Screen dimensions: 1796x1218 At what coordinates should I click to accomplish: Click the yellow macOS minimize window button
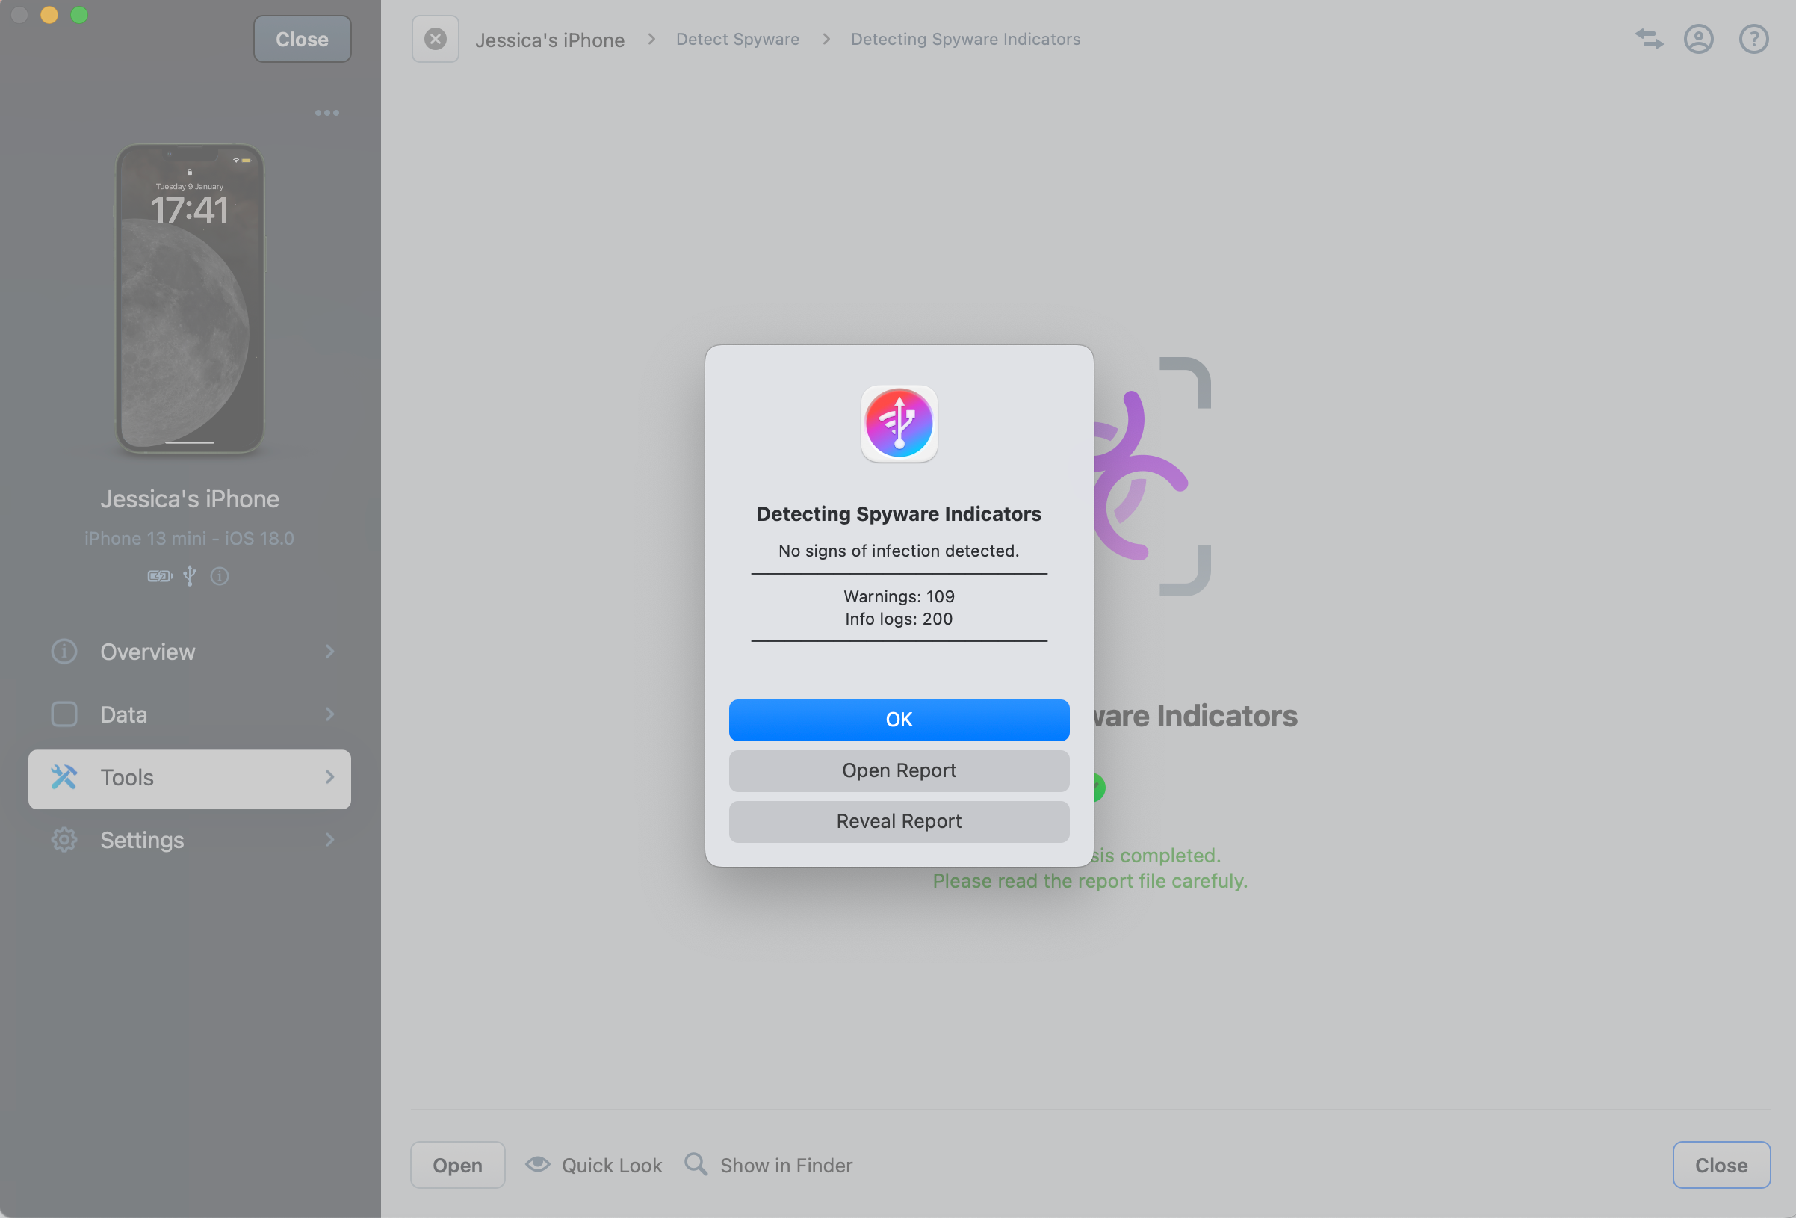[49, 15]
